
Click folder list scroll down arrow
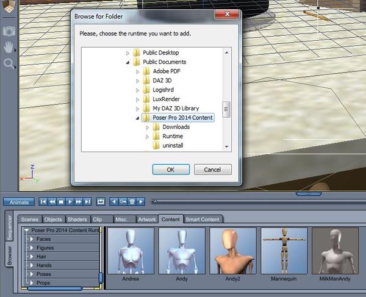227,146
